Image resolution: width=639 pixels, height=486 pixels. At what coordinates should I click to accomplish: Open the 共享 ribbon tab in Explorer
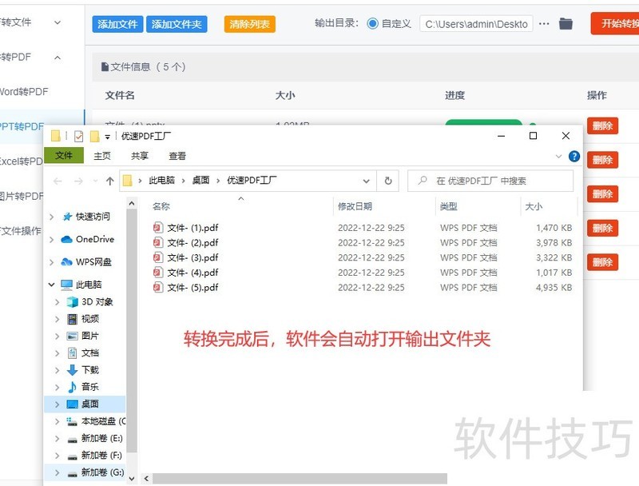pyautogui.click(x=139, y=156)
